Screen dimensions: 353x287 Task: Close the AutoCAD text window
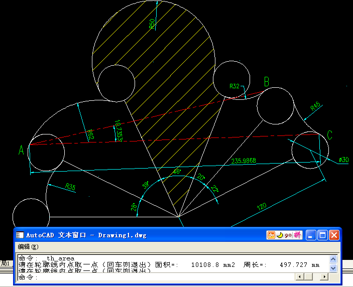click(x=334, y=235)
